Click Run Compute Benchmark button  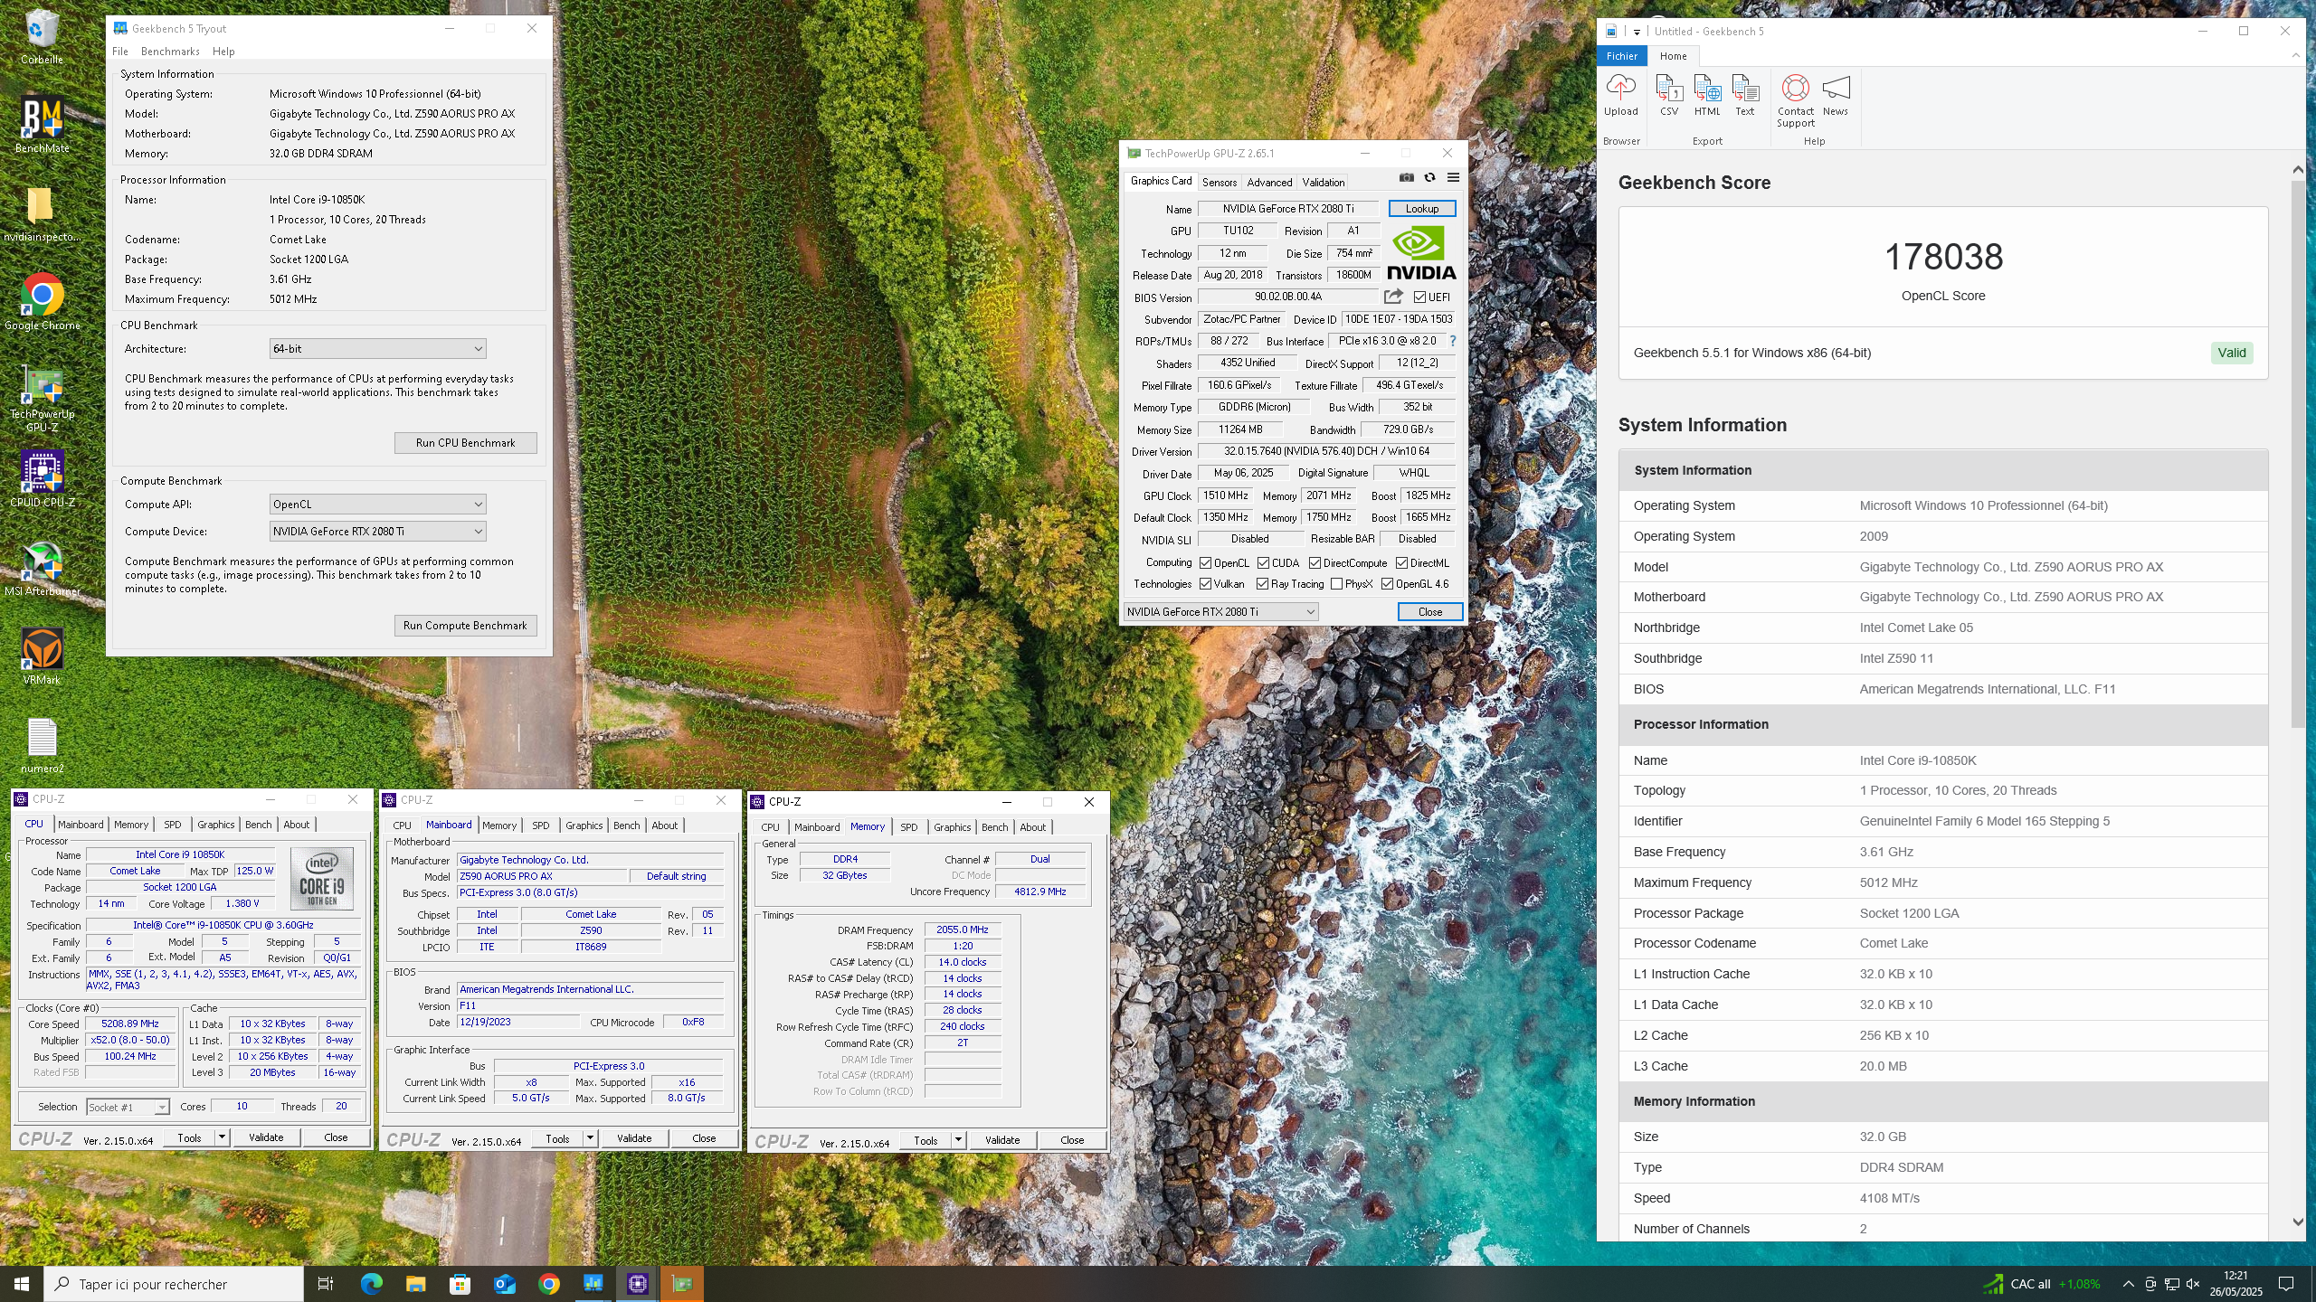465,626
